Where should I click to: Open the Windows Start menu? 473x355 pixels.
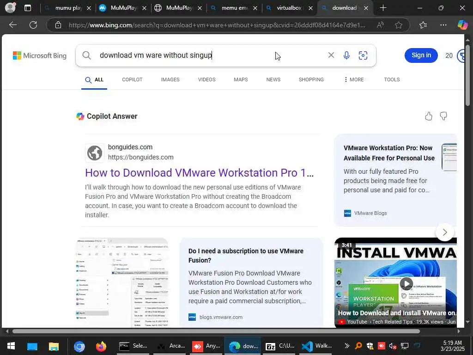pos(11,346)
